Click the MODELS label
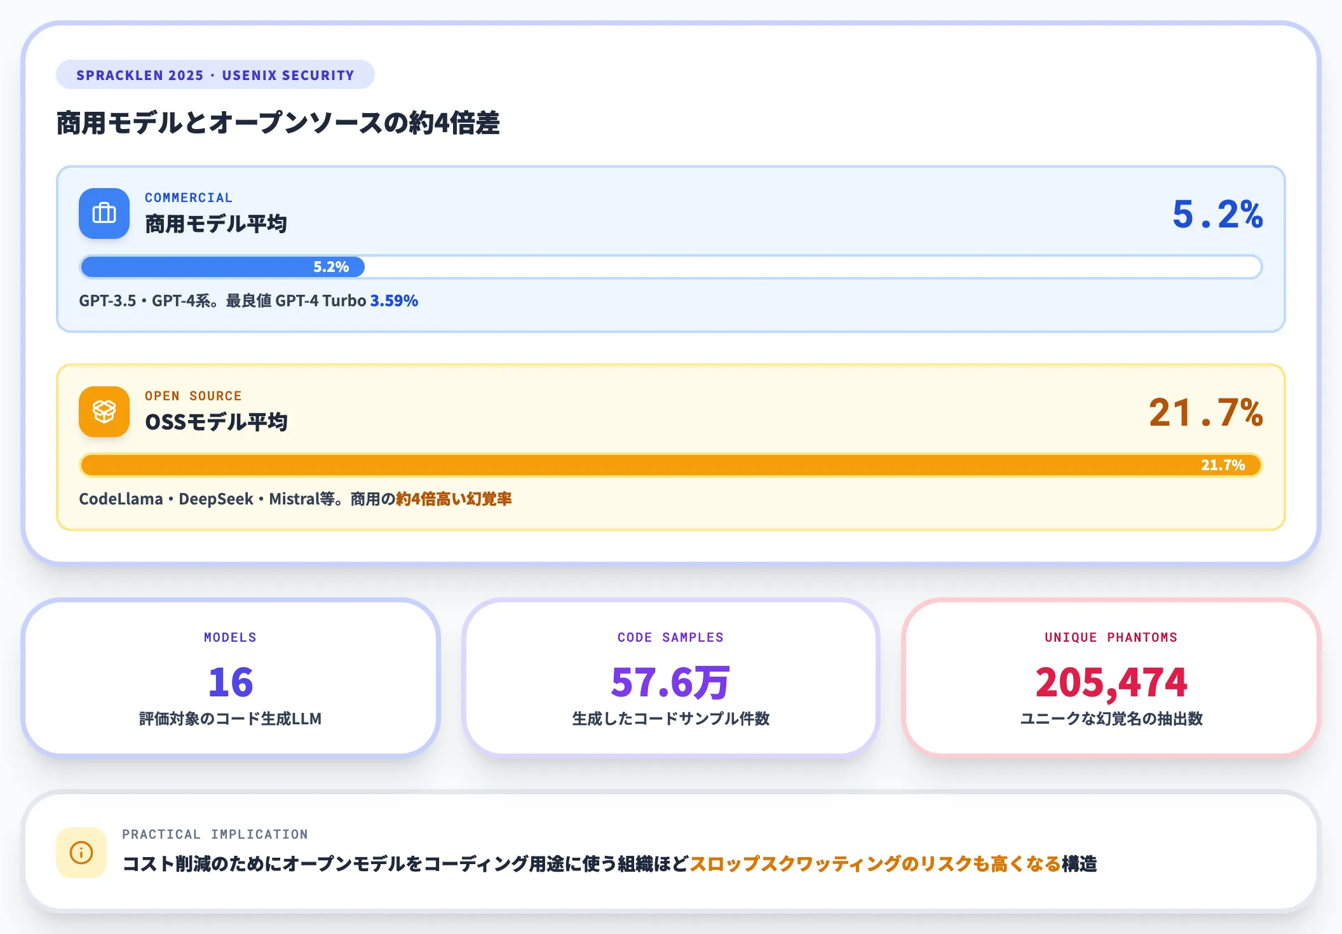Image resolution: width=1342 pixels, height=934 pixels. coord(230,637)
